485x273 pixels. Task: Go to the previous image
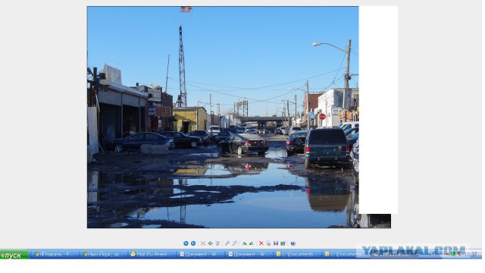[x=186, y=243]
